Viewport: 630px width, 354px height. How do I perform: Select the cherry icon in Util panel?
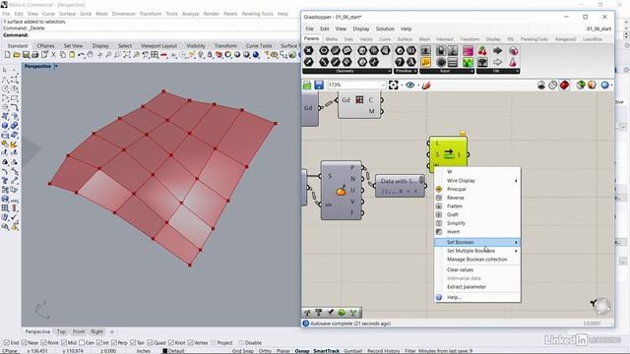(482, 50)
